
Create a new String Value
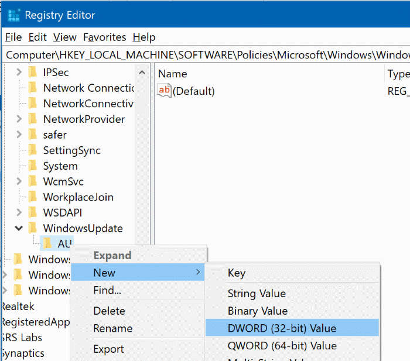(292, 293)
